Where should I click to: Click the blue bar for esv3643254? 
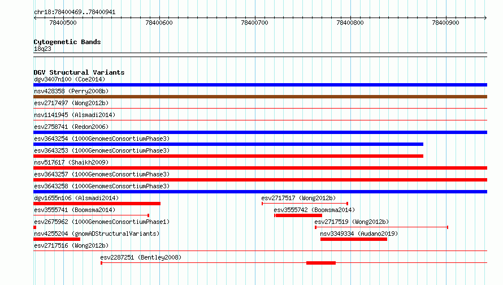[228, 144]
